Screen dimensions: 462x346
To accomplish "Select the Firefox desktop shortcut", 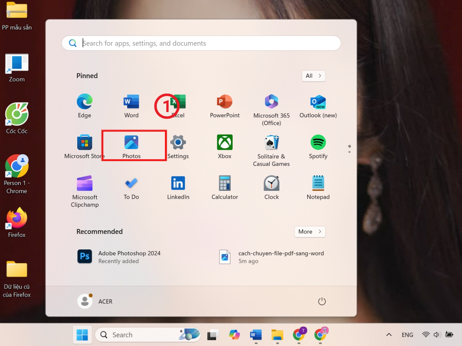I will [17, 222].
